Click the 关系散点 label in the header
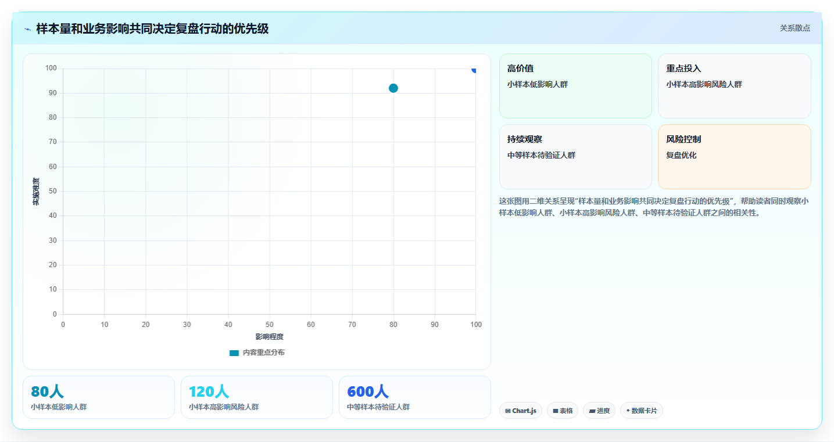Screen dimensions: 834x442 [x=794, y=28]
